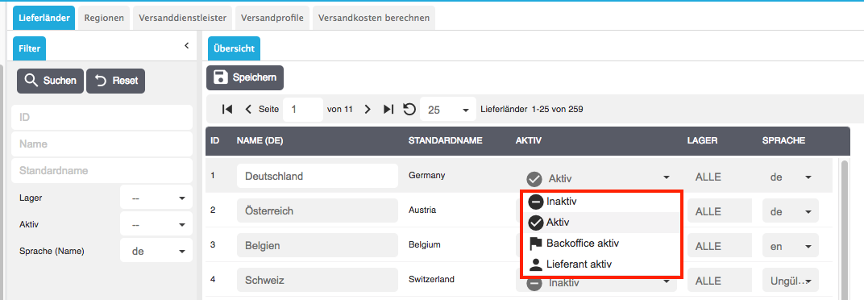Viewport: 864px width, 300px height.
Task: Click the Standardname filter input field
Action: [102, 170]
